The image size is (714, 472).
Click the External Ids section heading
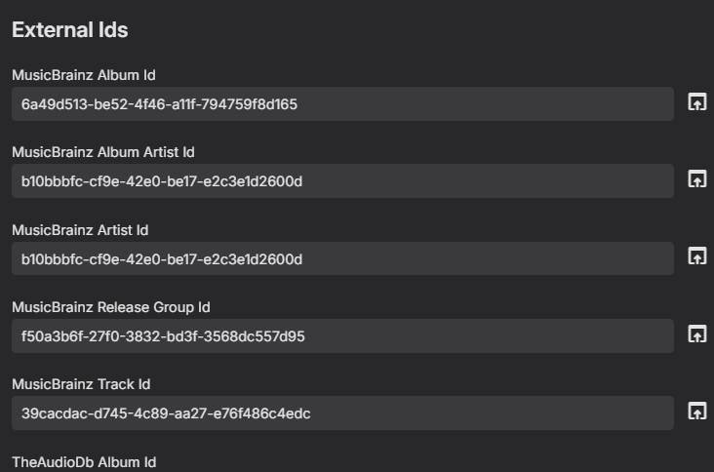70,30
